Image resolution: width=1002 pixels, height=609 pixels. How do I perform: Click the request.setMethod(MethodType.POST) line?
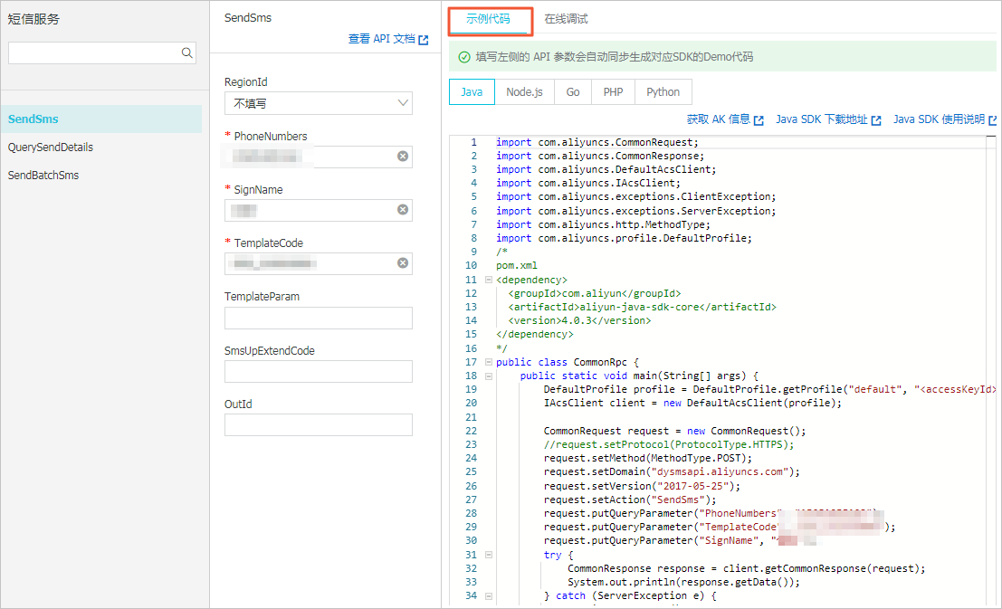click(x=648, y=458)
